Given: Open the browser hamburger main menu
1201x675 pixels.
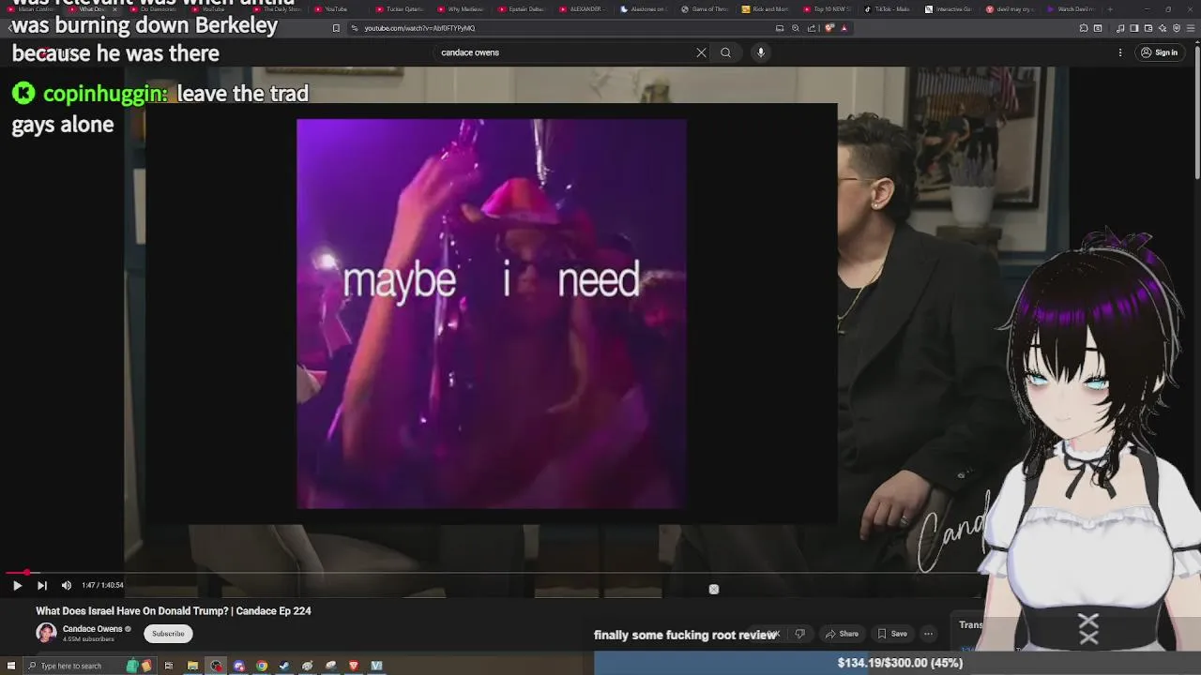Looking at the screenshot, I should (x=1191, y=28).
